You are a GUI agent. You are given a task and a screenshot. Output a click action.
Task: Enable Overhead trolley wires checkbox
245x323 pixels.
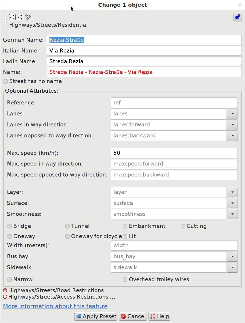click(x=125, y=280)
